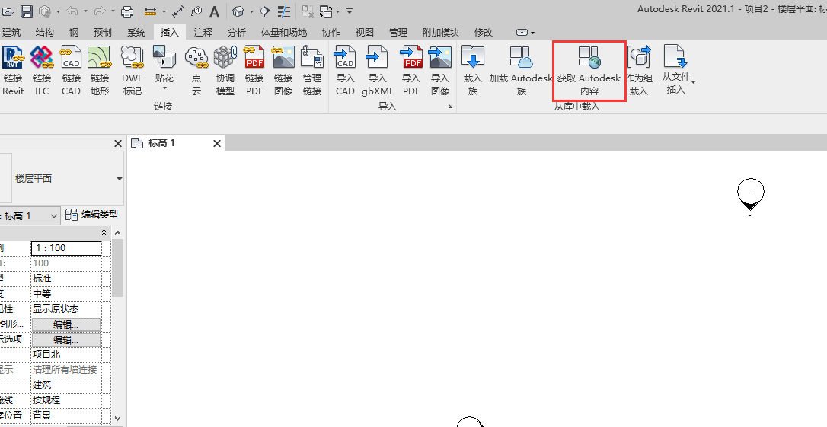Image resolution: width=827 pixels, height=427 pixels.
Task: Click 编辑... button in the 图形 row
Action: 66,325
